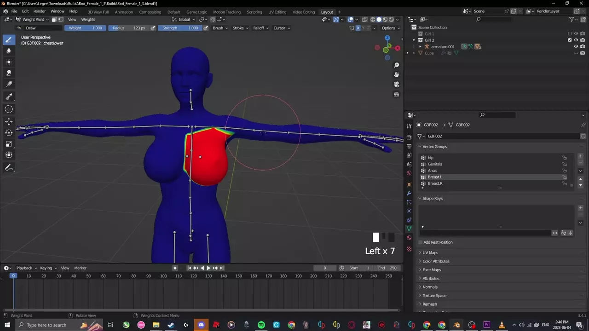The width and height of the screenshot is (589, 331).
Task: Hide armature.001 in the viewport
Action: click(x=576, y=46)
